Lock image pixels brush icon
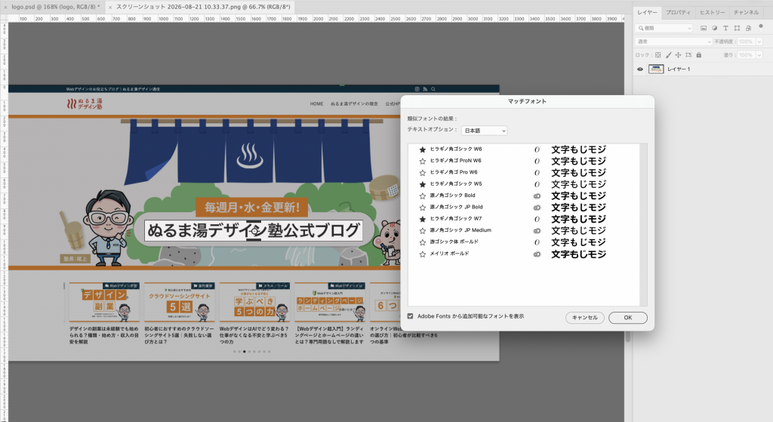The image size is (773, 422). tap(668, 54)
